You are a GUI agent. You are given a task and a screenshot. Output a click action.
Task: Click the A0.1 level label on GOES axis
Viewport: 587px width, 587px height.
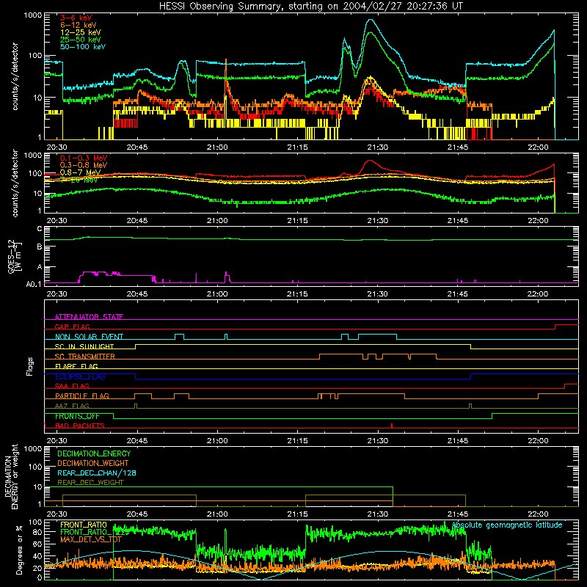pos(34,284)
